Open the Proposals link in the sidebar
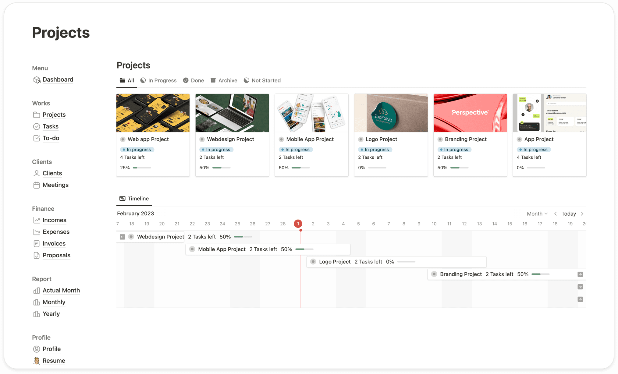 coord(56,255)
